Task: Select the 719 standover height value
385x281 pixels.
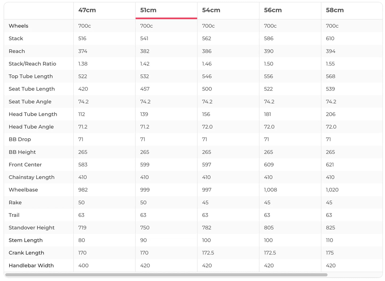Action: pos(82,228)
